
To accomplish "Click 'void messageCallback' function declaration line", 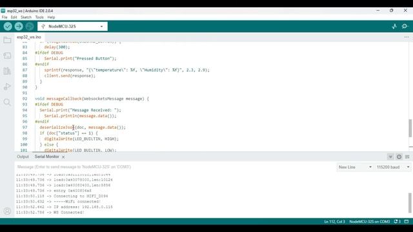I will [92, 99].
